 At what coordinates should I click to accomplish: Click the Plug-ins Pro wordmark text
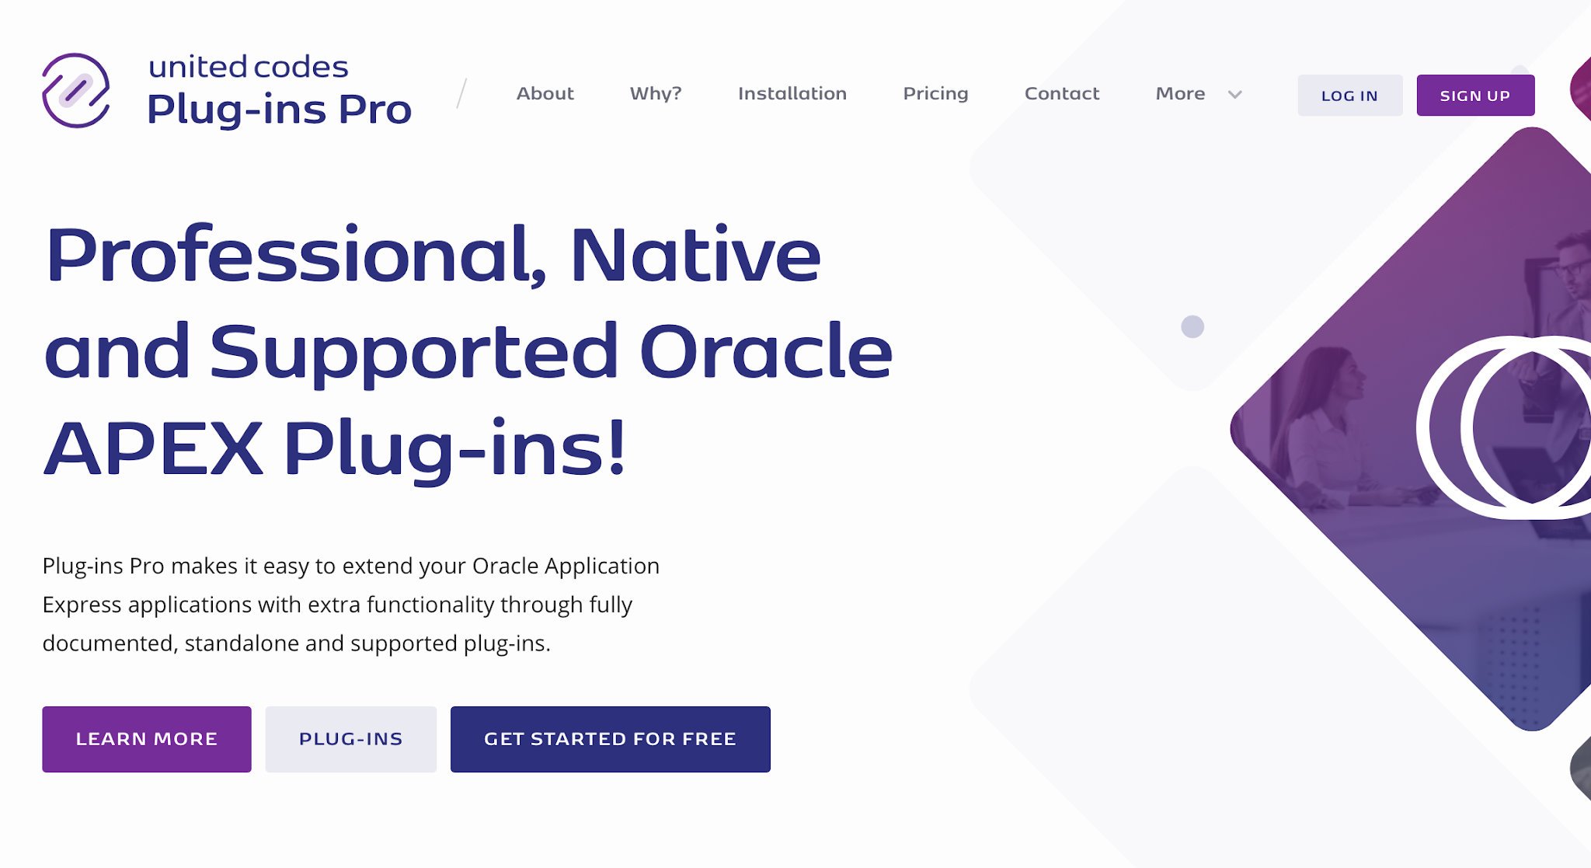click(x=279, y=110)
